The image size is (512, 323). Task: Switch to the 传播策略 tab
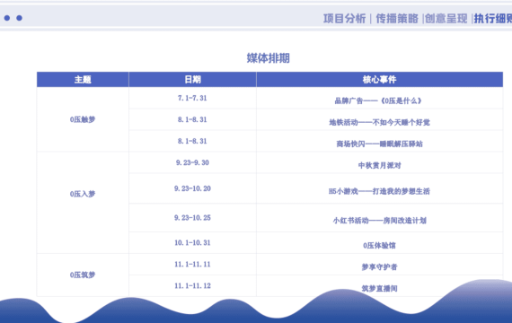pyautogui.click(x=397, y=19)
